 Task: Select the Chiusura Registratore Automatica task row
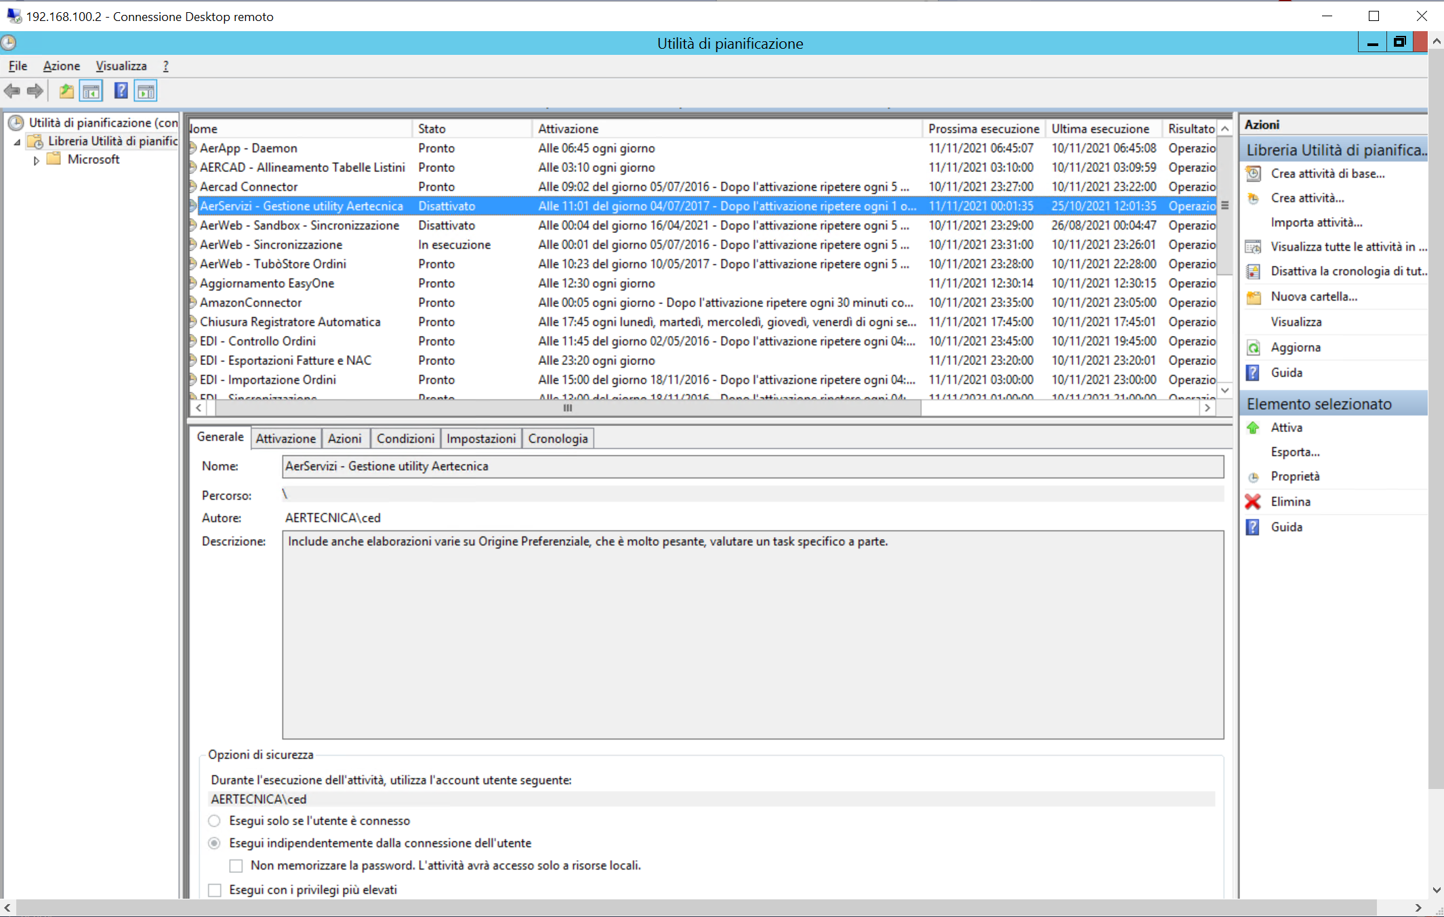pos(703,322)
